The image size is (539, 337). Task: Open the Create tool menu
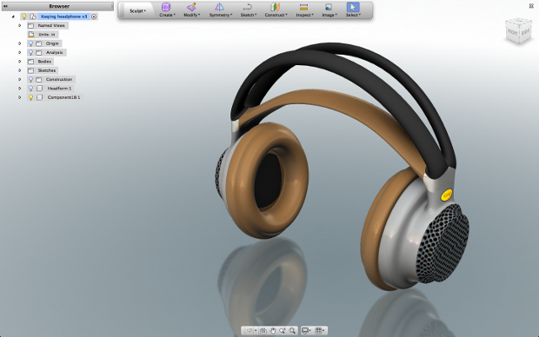[166, 10]
